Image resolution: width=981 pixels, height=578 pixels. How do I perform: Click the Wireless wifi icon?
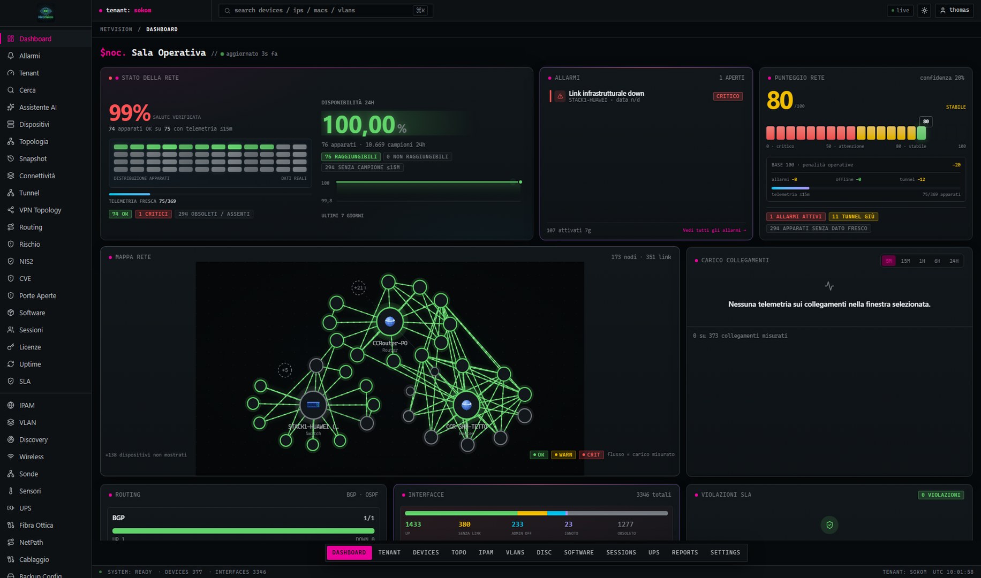pos(11,457)
